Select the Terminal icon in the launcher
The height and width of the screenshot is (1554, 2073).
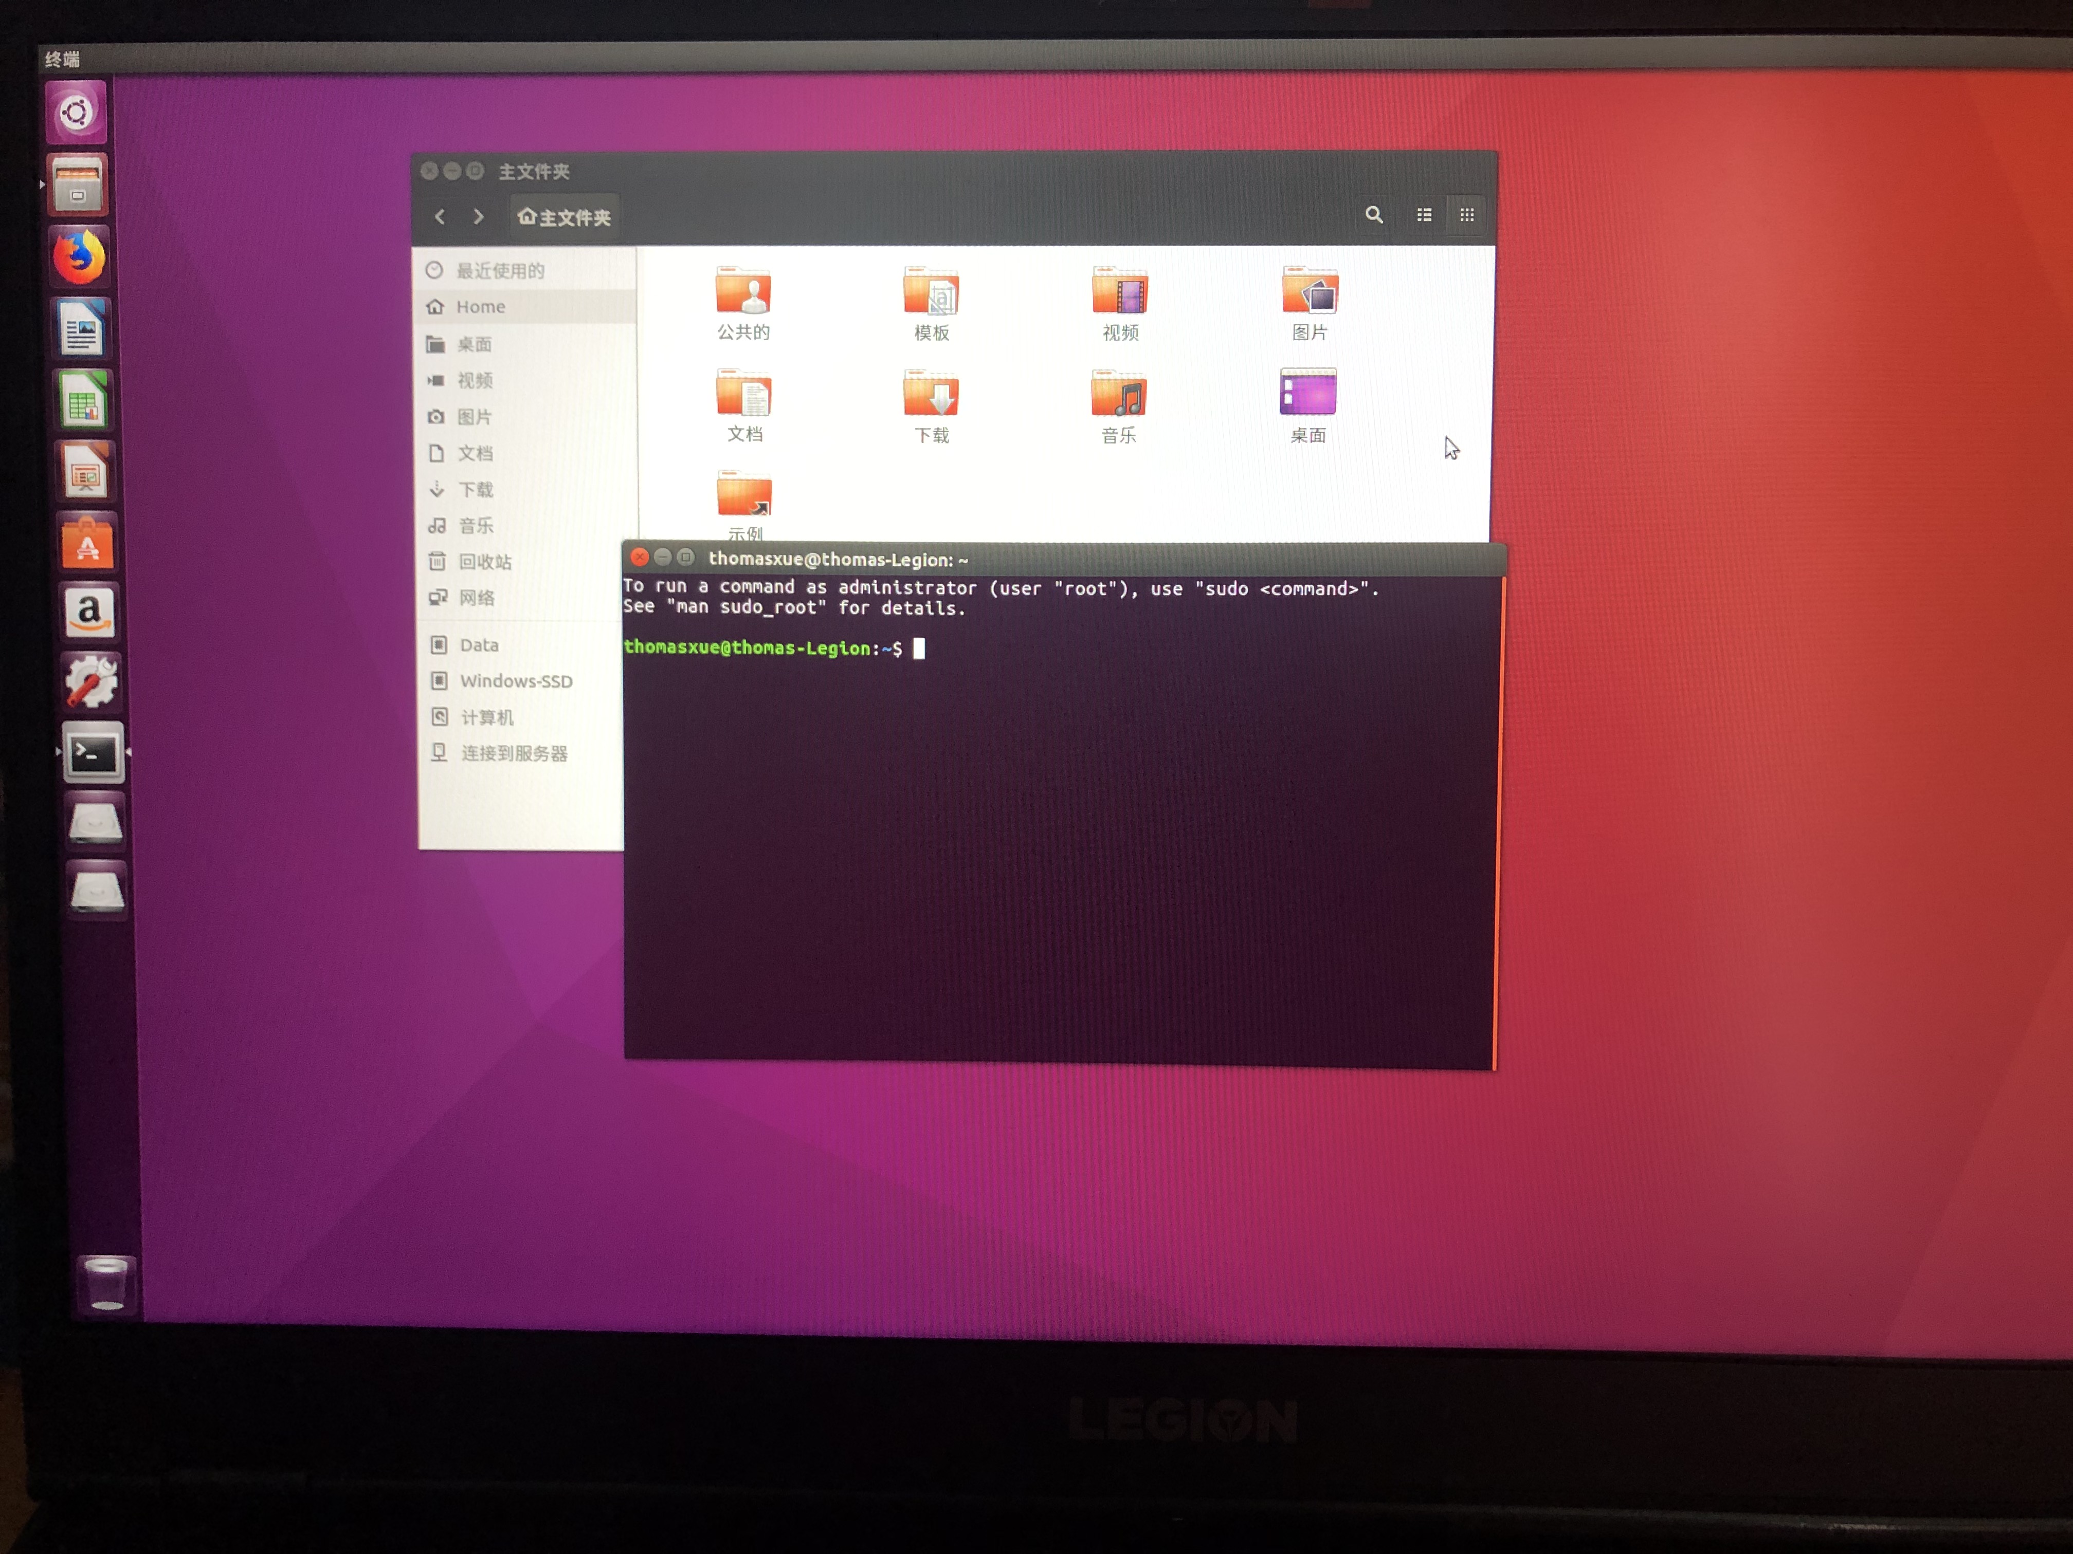(x=94, y=752)
